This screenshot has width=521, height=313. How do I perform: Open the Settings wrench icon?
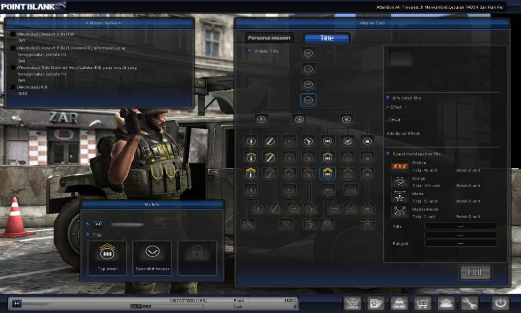tap(469, 303)
